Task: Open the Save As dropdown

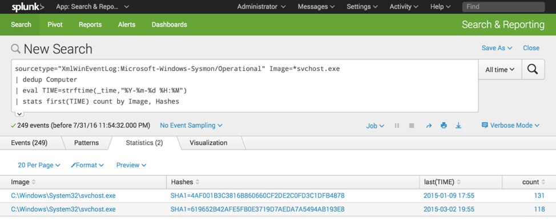Action: pyautogui.click(x=497, y=48)
